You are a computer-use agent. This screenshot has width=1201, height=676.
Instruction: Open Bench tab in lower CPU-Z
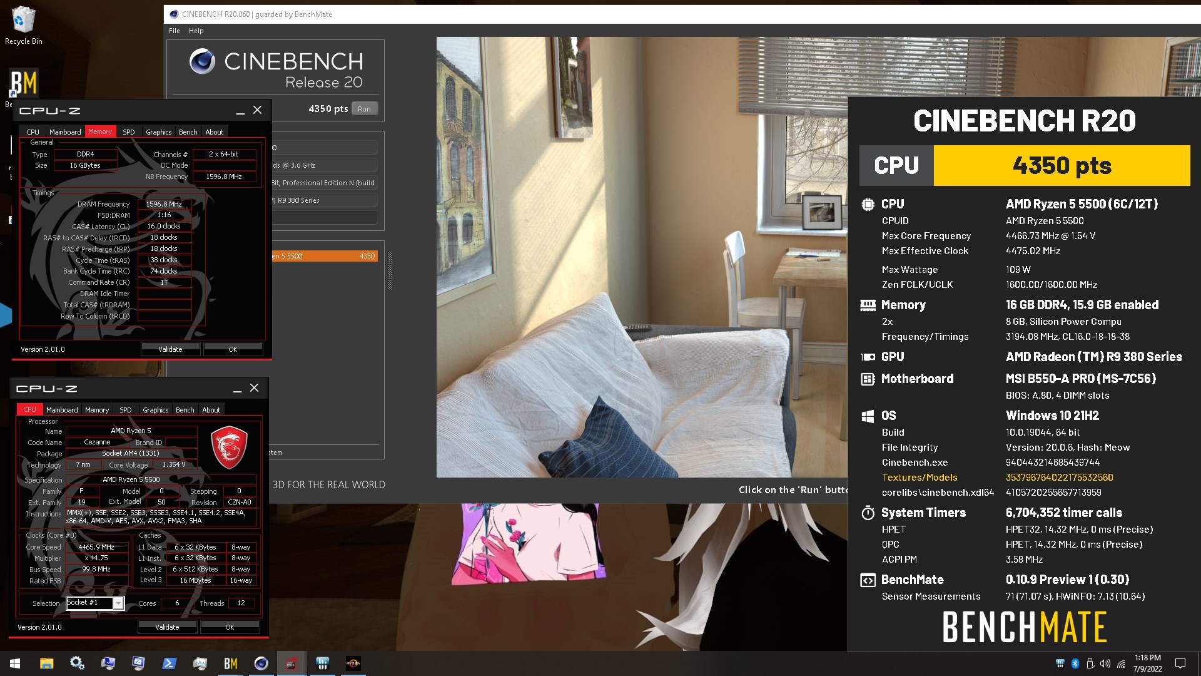click(185, 410)
